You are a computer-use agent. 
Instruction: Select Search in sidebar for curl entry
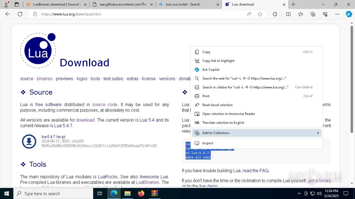(257, 87)
